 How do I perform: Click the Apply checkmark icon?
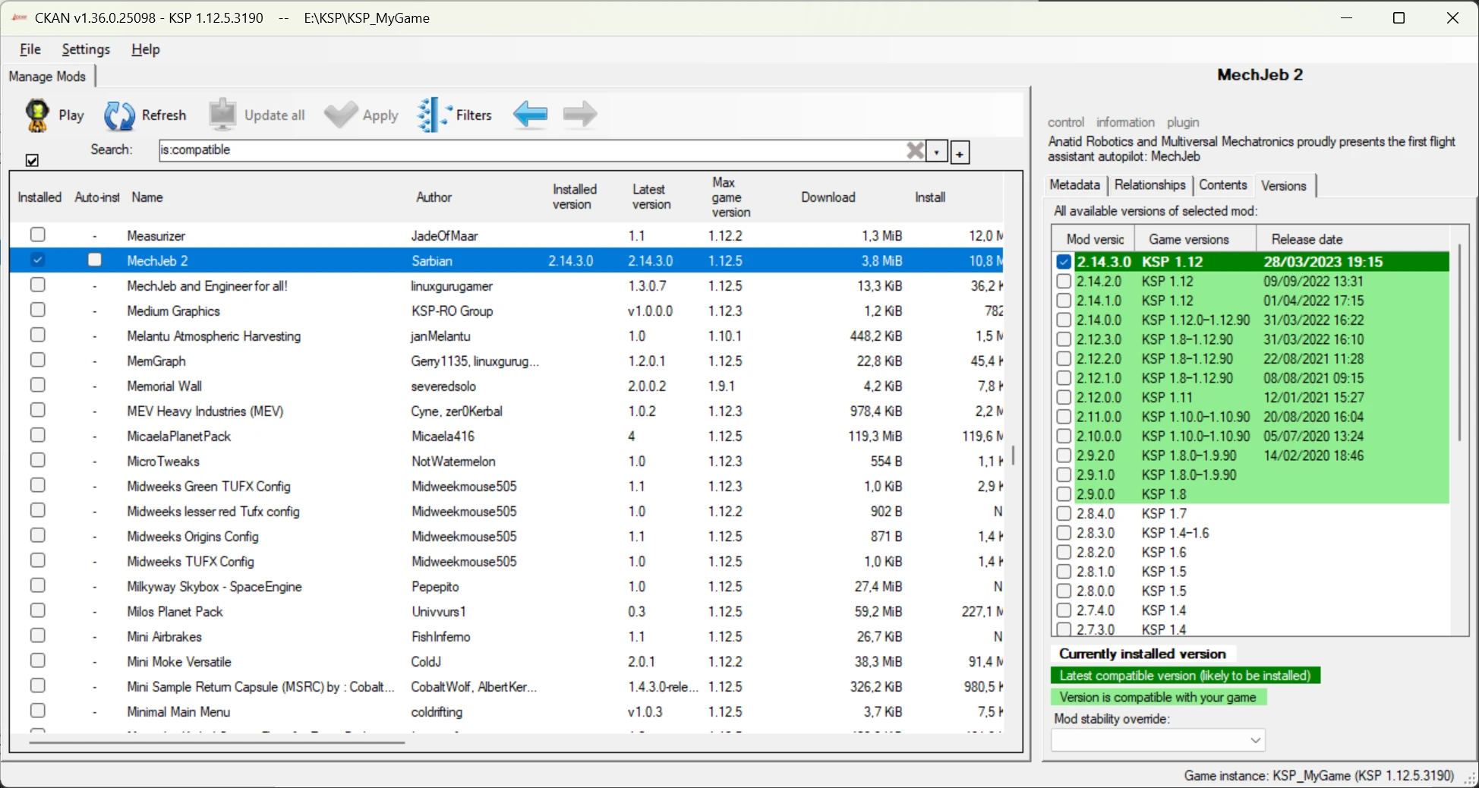tap(340, 115)
